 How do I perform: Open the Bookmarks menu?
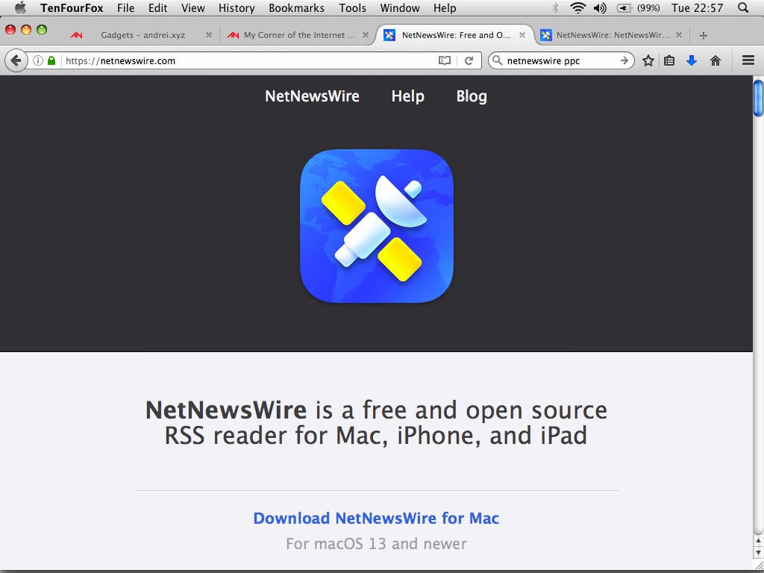point(296,7)
